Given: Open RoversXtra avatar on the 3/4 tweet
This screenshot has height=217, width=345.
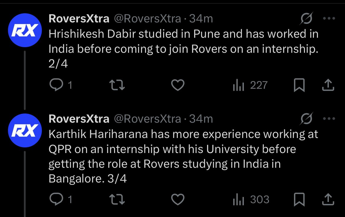Looking at the screenshot, I should click(25, 131).
